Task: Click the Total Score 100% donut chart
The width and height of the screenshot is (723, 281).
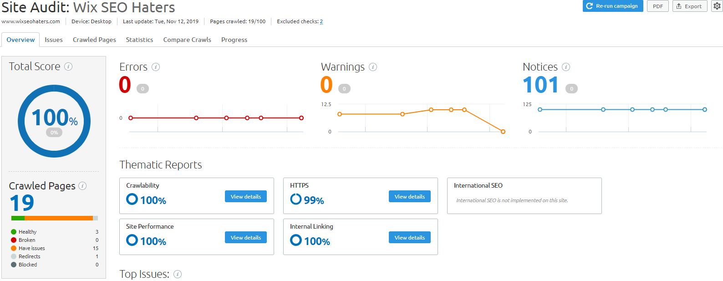Action: pos(54,121)
